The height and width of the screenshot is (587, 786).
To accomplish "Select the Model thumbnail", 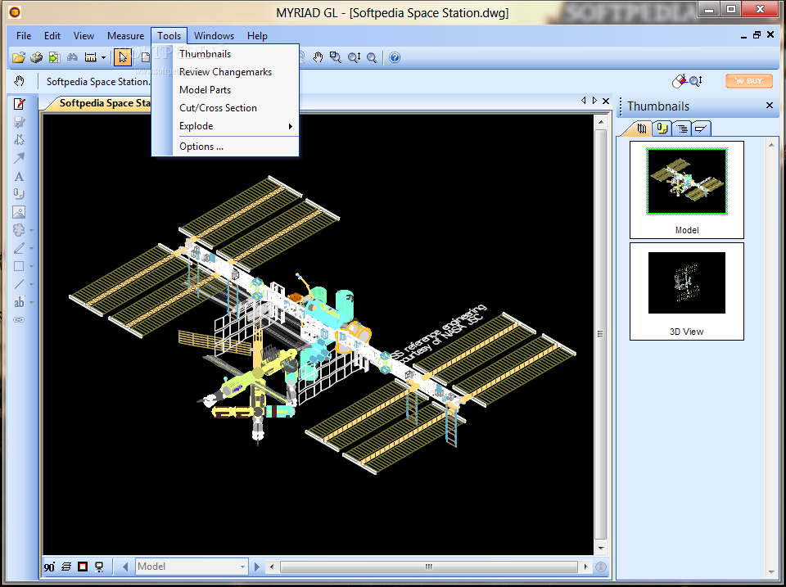I will pyautogui.click(x=687, y=189).
